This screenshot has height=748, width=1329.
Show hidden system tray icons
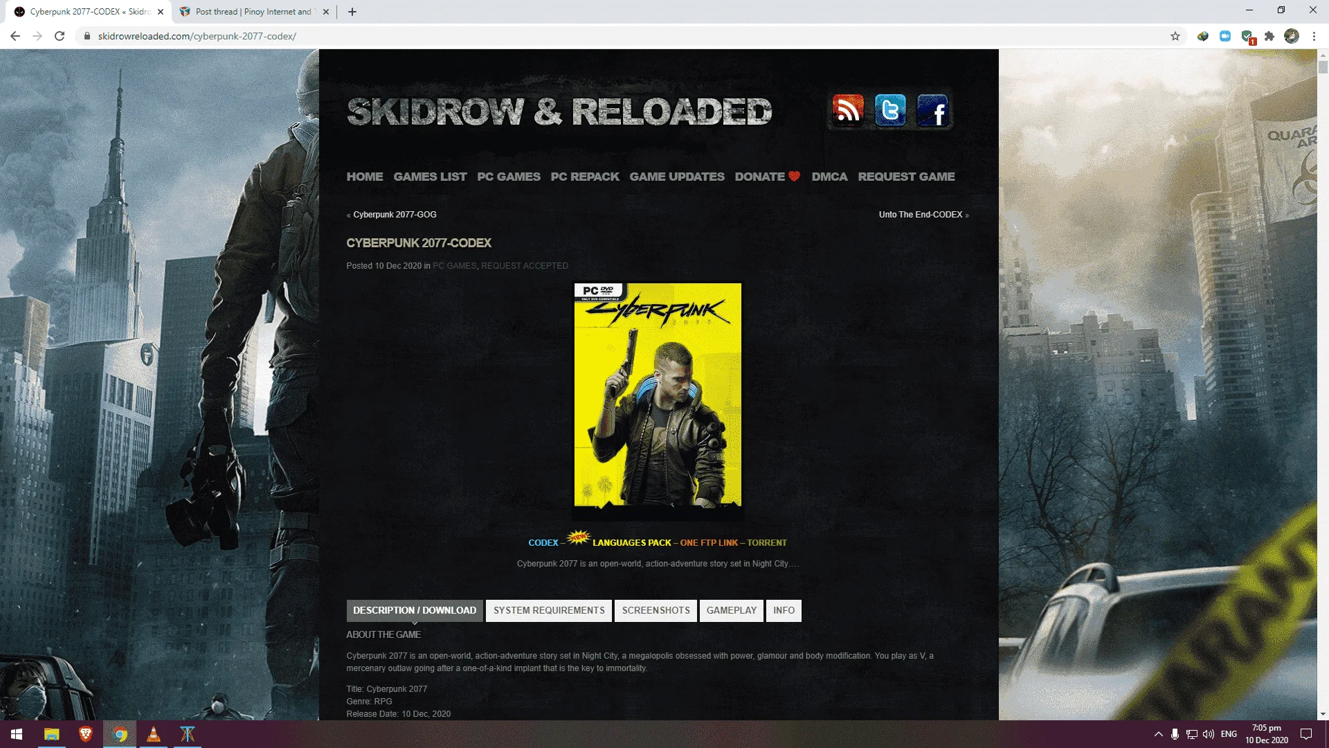coord(1158,734)
